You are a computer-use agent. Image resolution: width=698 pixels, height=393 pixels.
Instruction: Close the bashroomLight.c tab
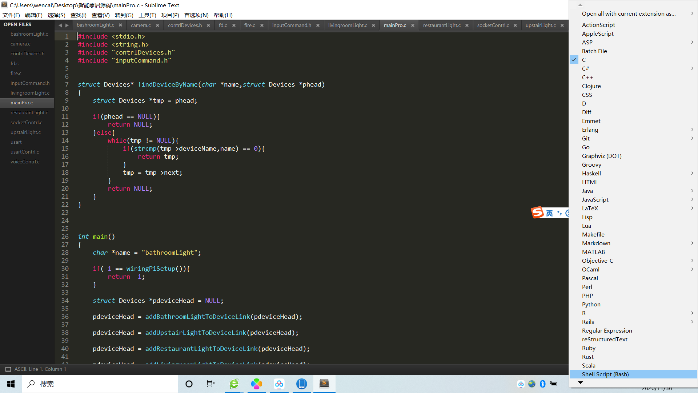click(120, 25)
